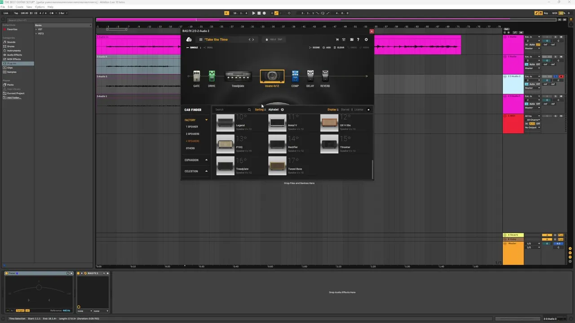The image size is (575, 323).
Task: Select the Thrasher cabinet thumbnail
Action: click(x=329, y=144)
